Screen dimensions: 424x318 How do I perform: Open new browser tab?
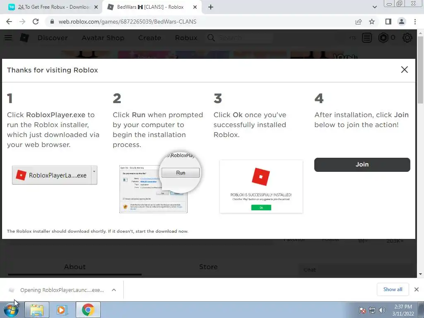pyautogui.click(x=211, y=7)
